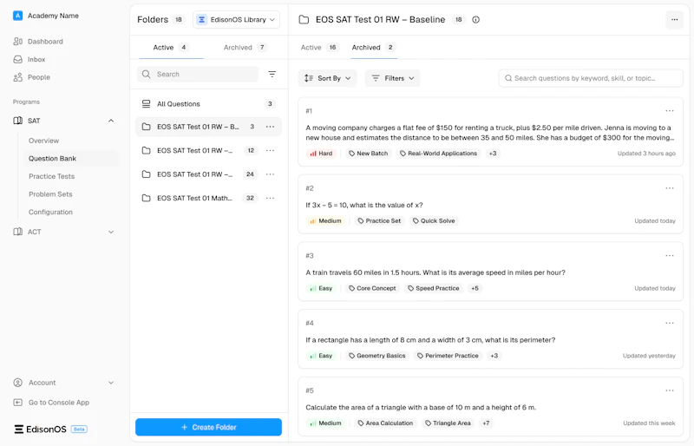Click the Real-World Applications tag
Screen dimensions: 694x446
coord(438,154)
